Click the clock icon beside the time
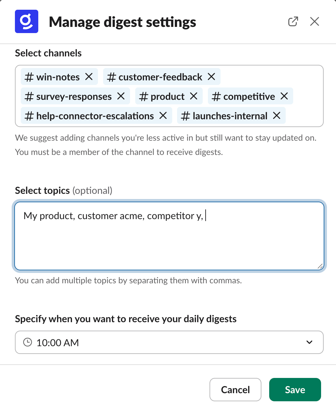Viewport: 336px width, 411px height. pyautogui.click(x=28, y=342)
